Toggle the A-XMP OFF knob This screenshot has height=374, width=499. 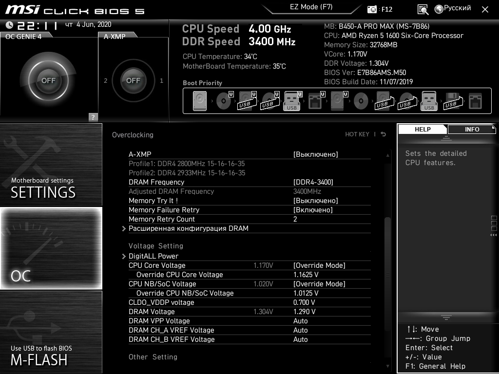133,80
